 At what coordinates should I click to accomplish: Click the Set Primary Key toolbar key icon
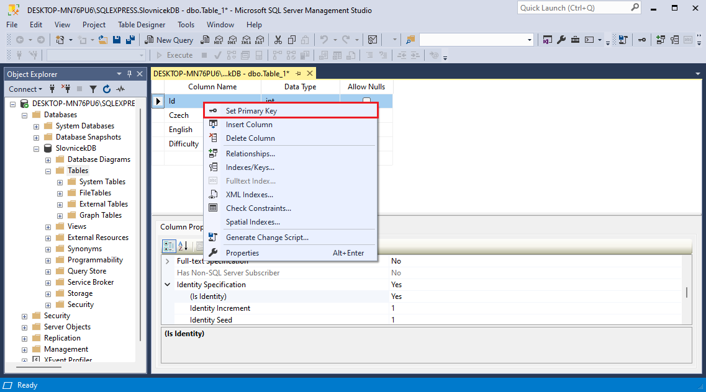(642, 40)
